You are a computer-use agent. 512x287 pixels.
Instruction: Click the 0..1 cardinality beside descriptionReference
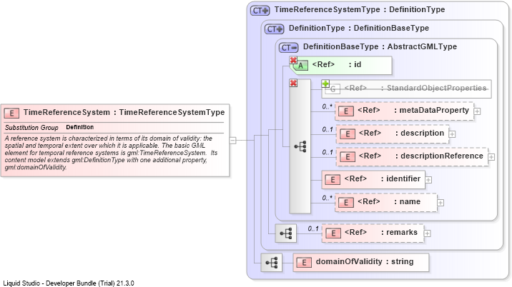tap(328, 152)
